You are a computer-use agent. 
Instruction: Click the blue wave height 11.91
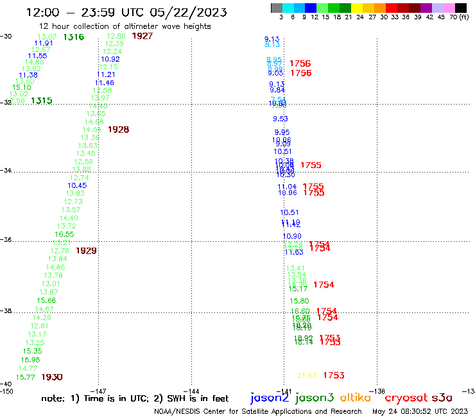click(44, 43)
